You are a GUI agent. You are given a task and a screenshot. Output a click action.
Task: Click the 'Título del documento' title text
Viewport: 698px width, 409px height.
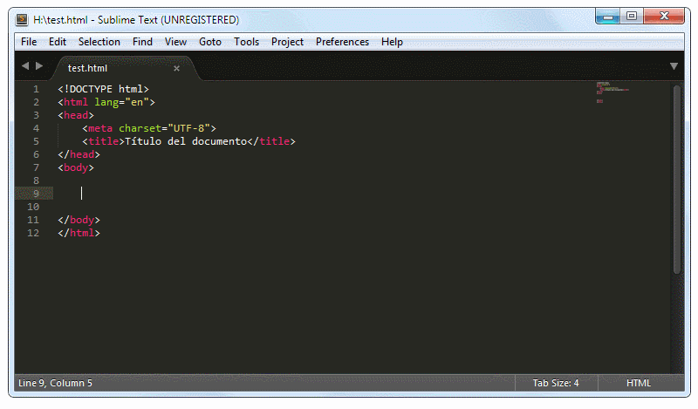[186, 141]
